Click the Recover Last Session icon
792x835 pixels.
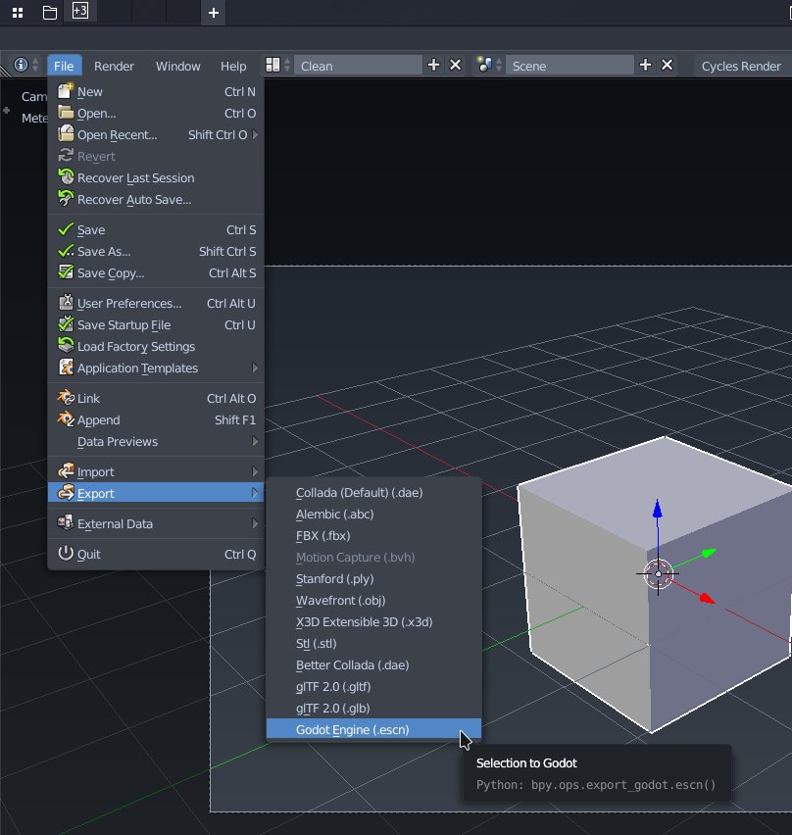coord(66,176)
